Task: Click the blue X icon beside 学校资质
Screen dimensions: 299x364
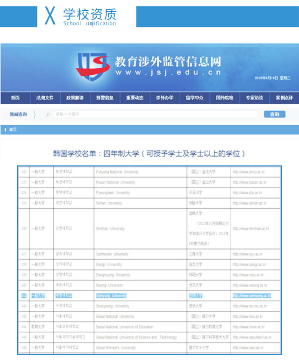Action: pyautogui.click(x=50, y=16)
